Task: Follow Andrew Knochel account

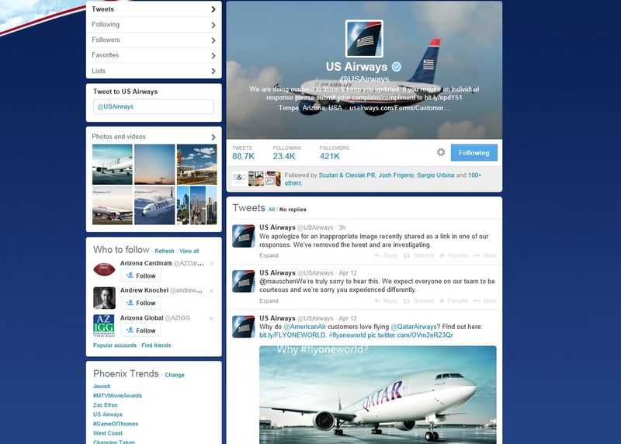Action: coord(141,303)
